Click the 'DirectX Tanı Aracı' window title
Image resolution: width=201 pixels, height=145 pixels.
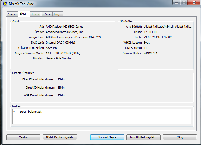pyautogui.click(x=21, y=4)
